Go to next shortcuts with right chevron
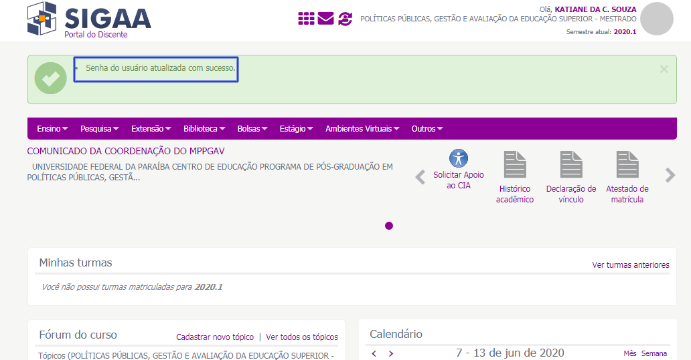The height and width of the screenshot is (360, 691). click(x=670, y=176)
